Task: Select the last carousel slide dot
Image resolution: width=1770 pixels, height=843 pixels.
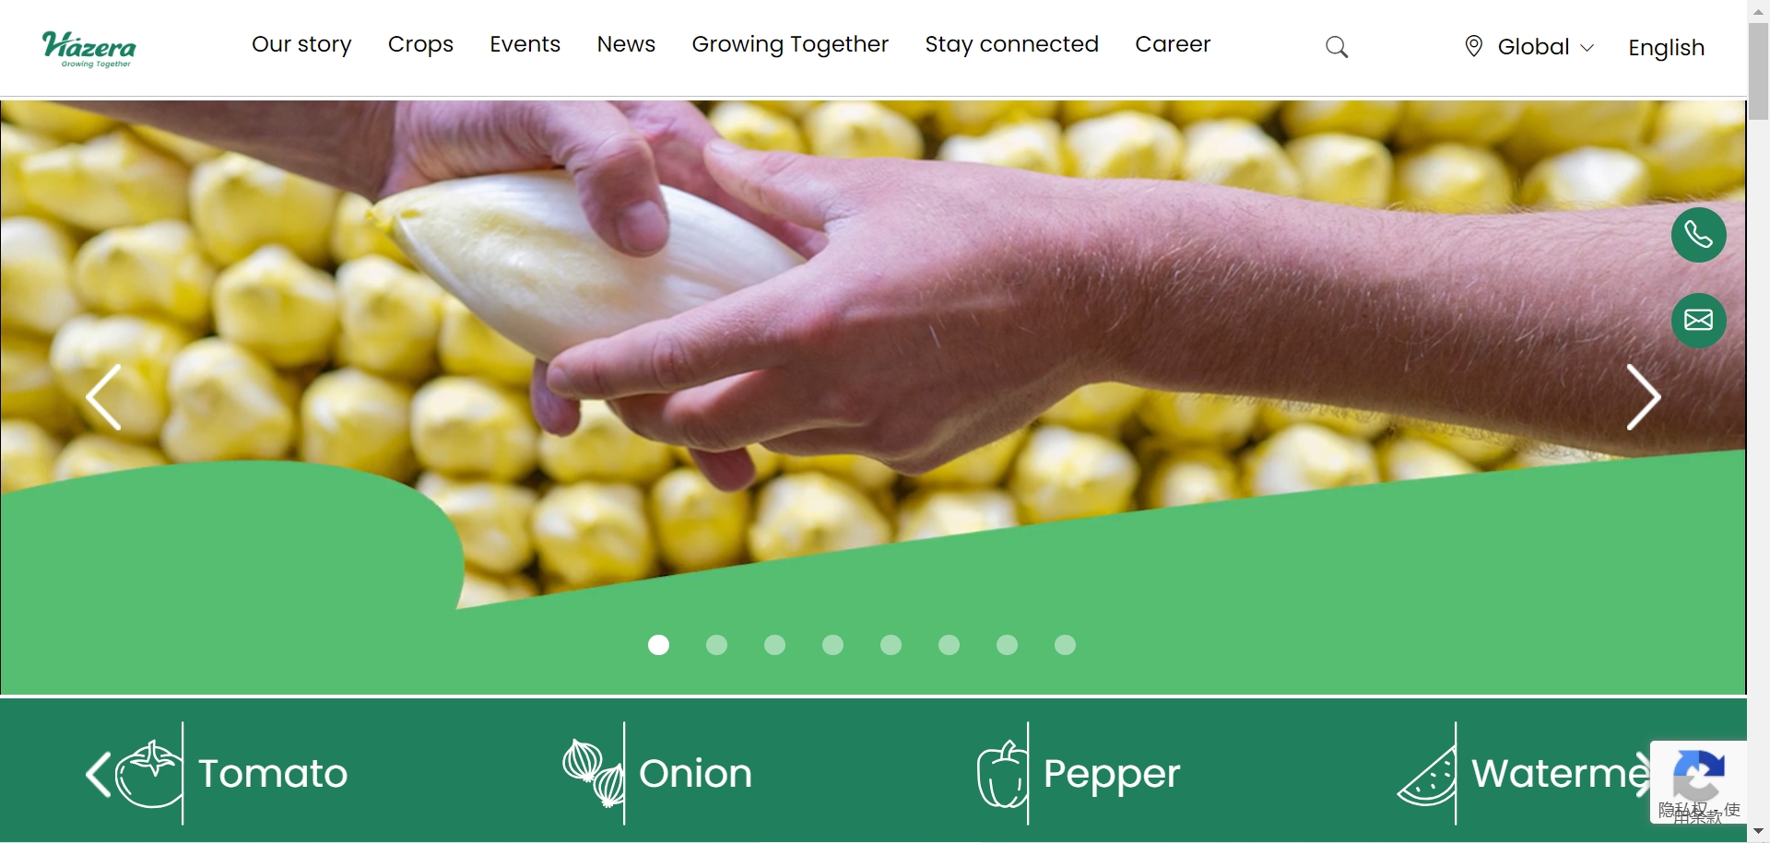Action: point(1065,645)
